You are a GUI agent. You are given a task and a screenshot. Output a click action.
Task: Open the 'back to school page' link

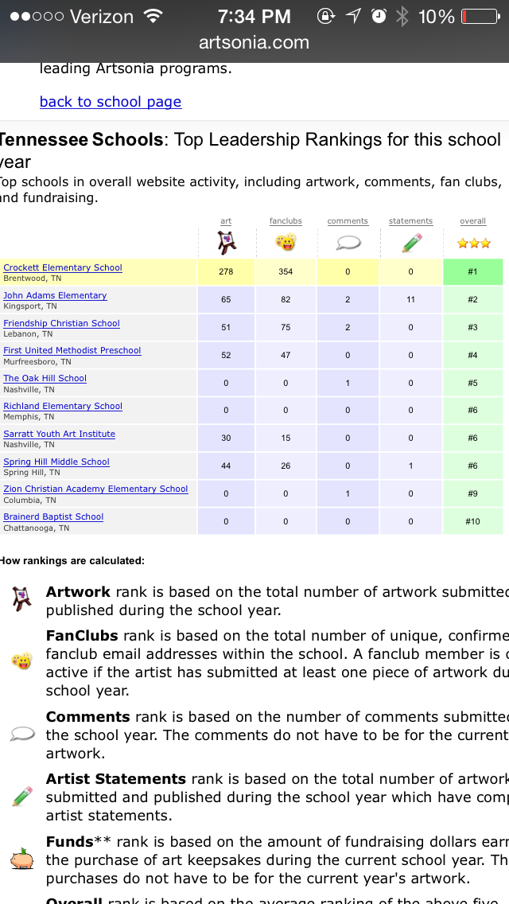pos(111,102)
